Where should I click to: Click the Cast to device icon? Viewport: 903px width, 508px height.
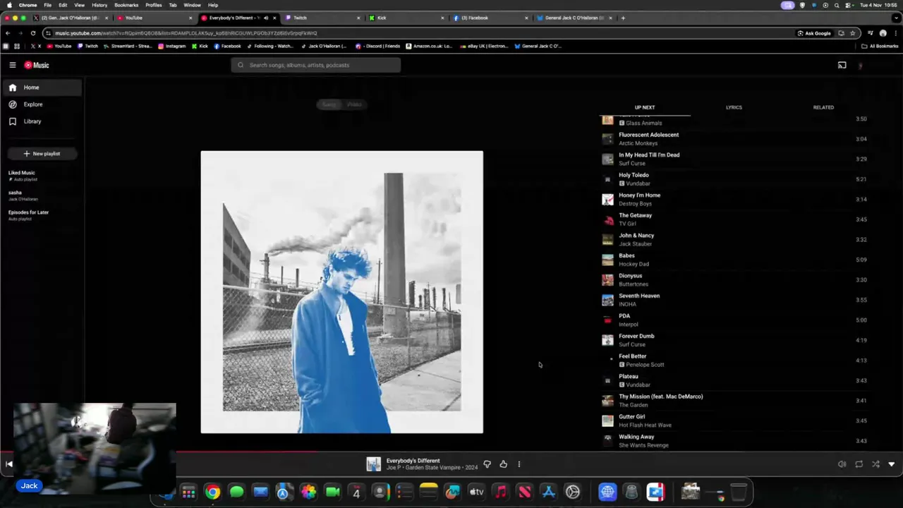point(842,65)
